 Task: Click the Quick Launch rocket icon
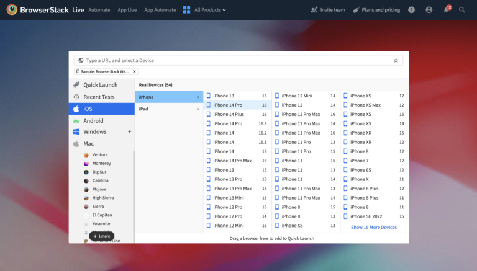pos(76,85)
